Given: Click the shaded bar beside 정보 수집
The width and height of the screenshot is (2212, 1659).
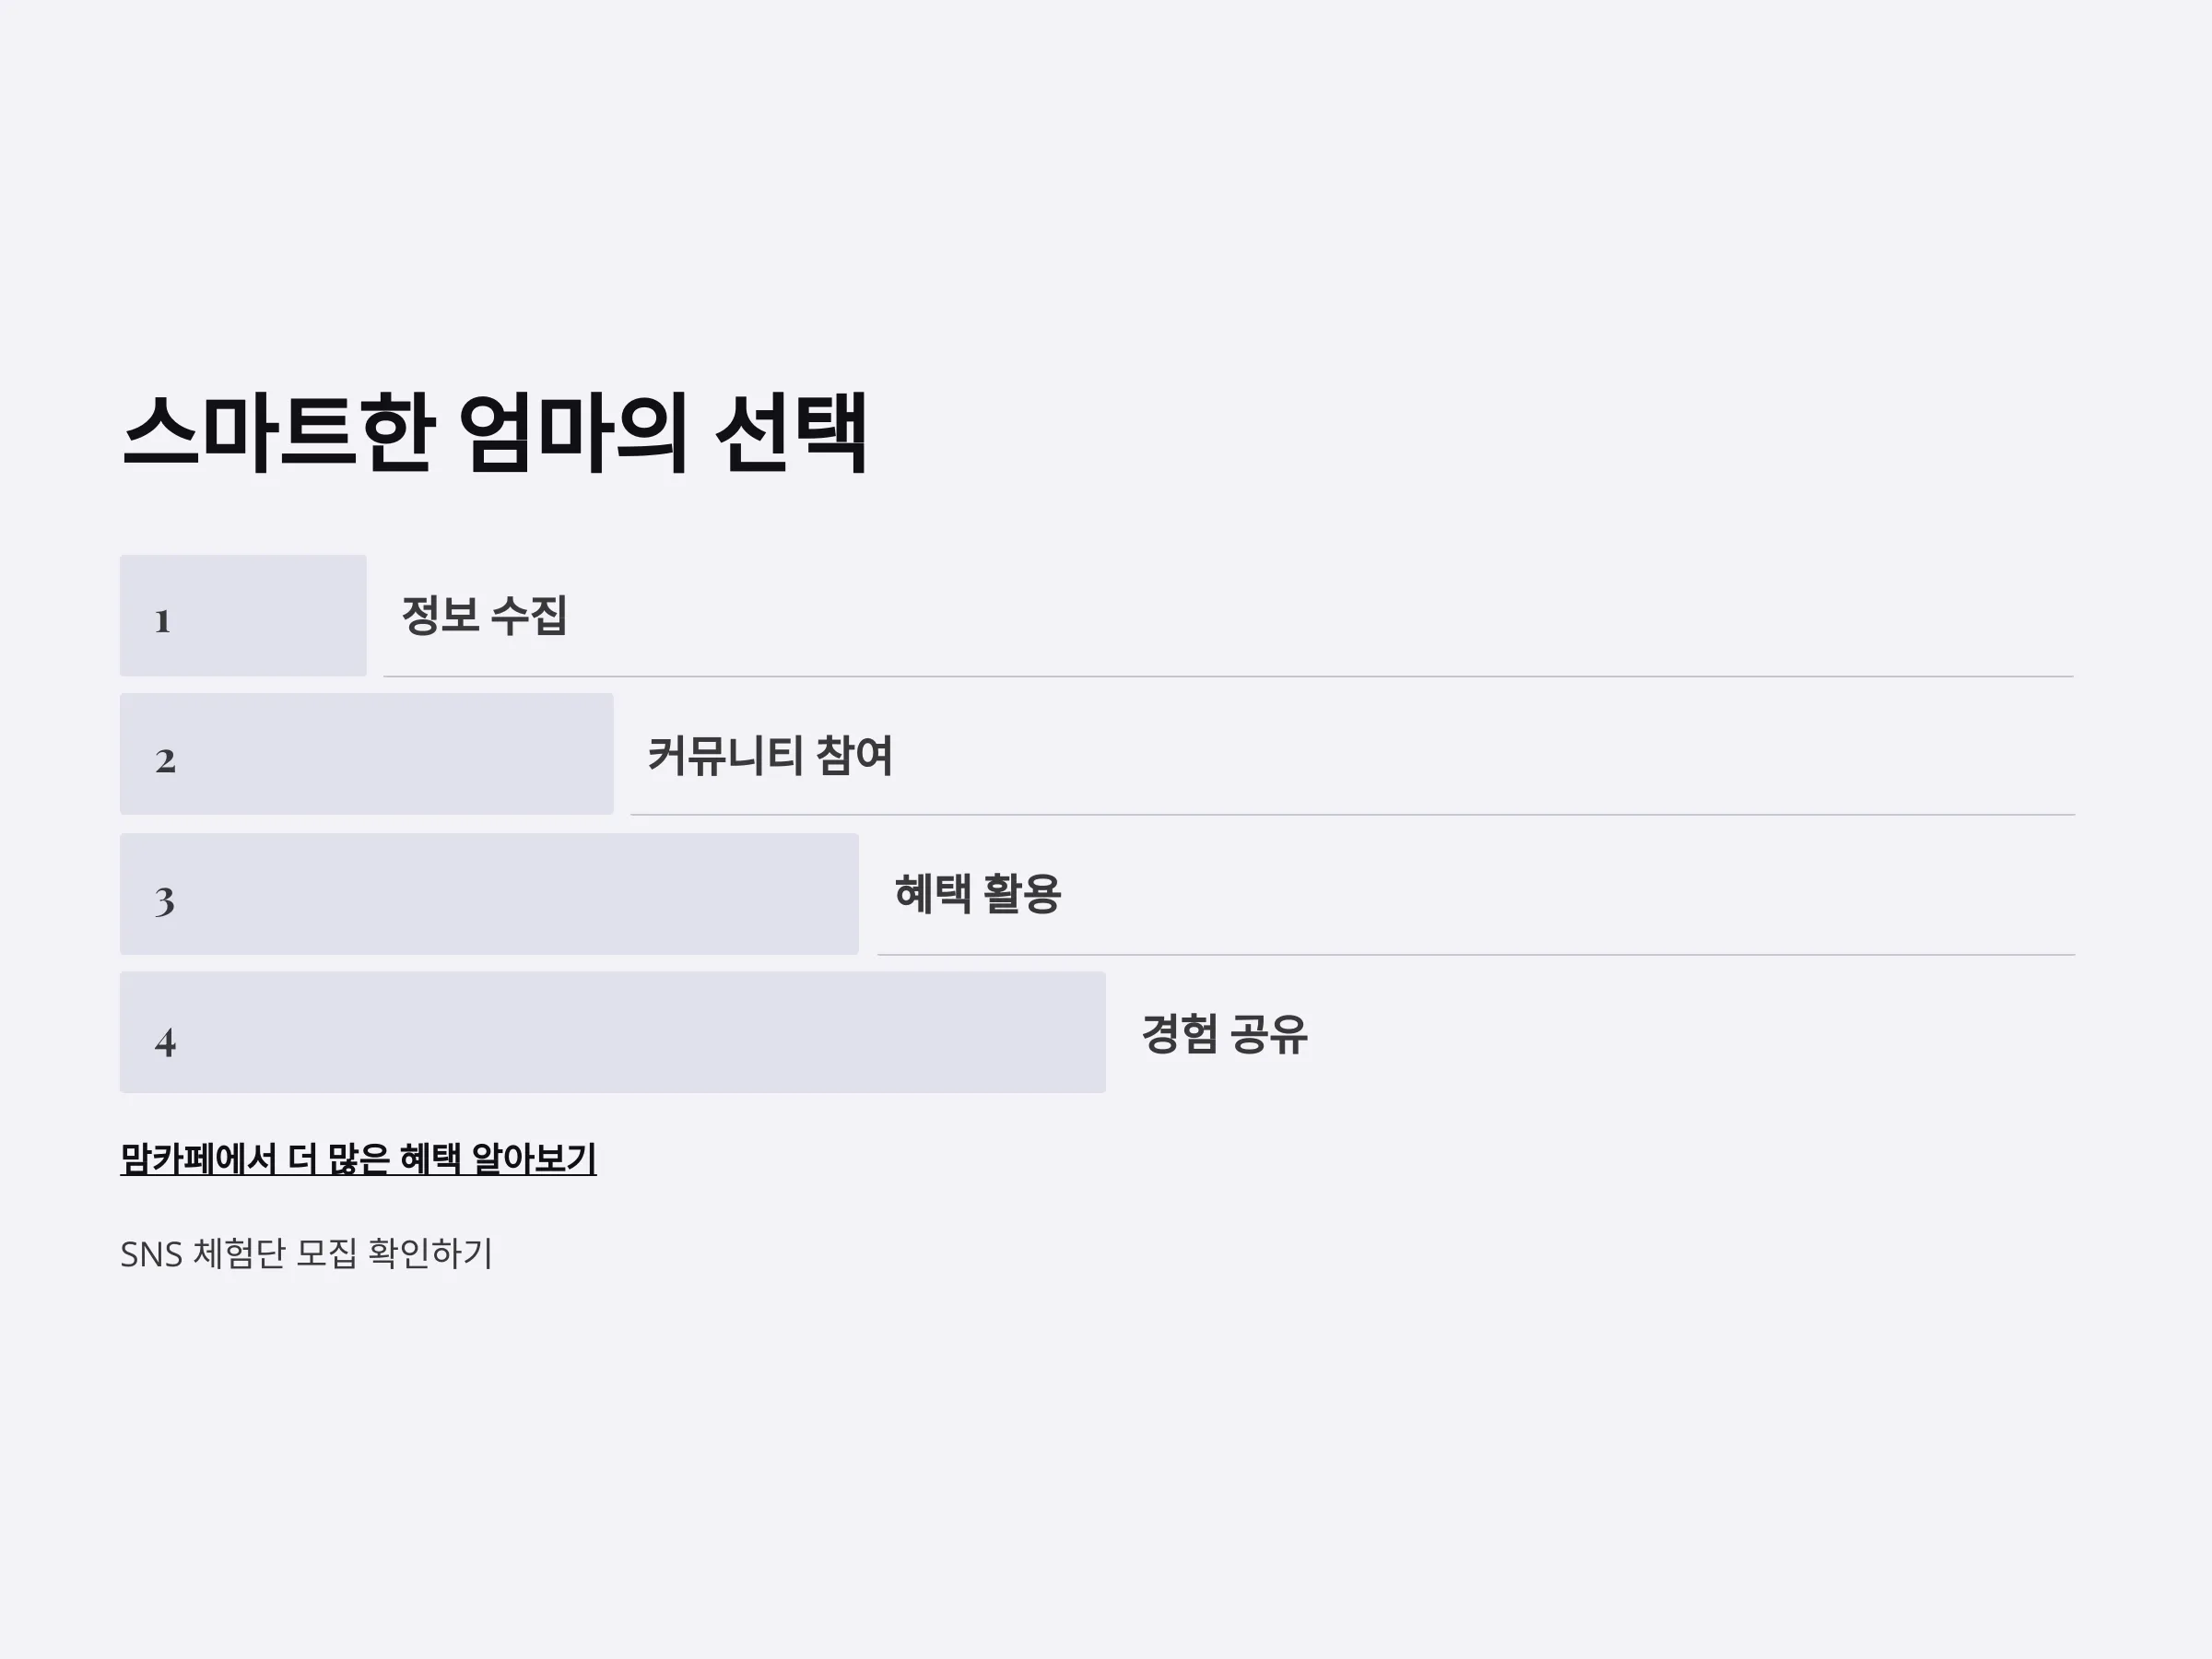Looking at the screenshot, I should point(243,615).
